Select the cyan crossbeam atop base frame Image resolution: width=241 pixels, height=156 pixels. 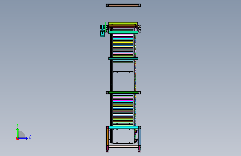pos(123,127)
